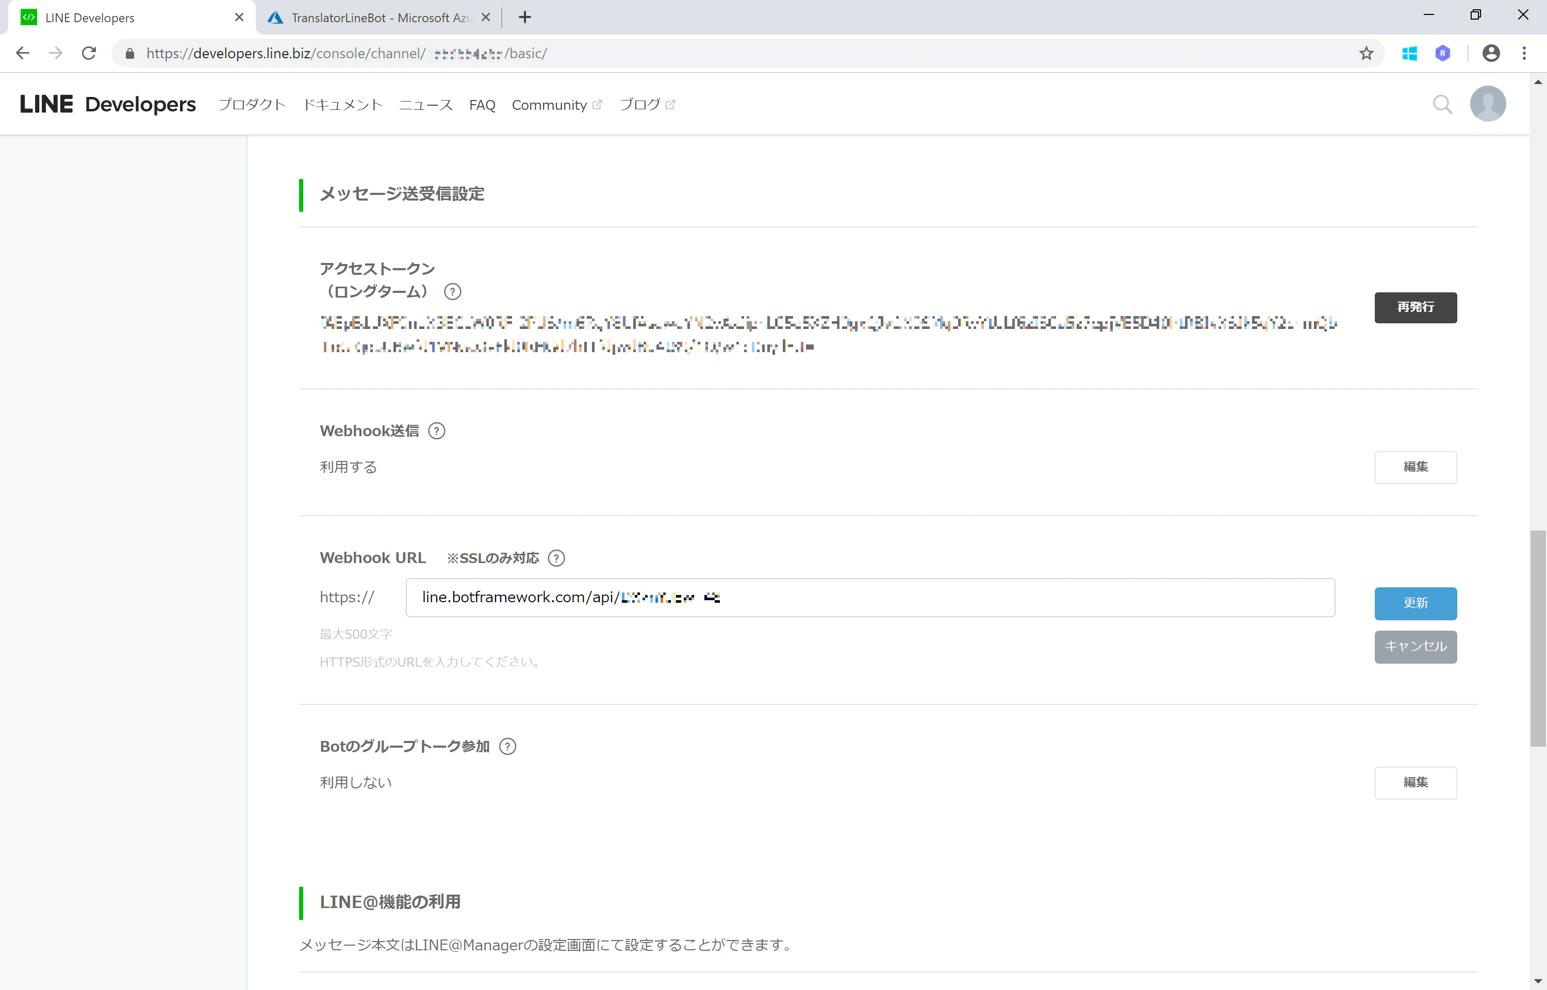Screen dimensions: 1547x990
Task: Open the Community external link
Action: pos(556,105)
